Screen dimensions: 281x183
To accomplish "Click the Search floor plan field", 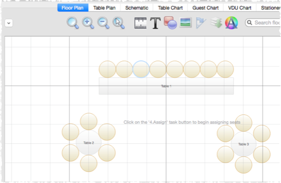I will click(263, 23).
